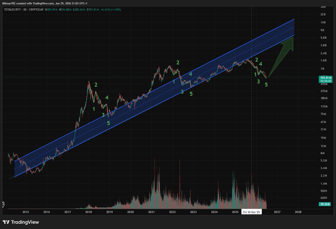The image size is (336, 229).
Task: Click the 2016 label on time axis
Action: pyautogui.click(x=47, y=212)
